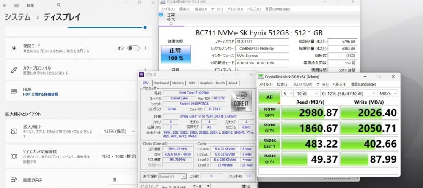Switch to the Bench tab in CPU-Z
Viewport: 423px width, 188px height.
pyautogui.click(x=220, y=83)
